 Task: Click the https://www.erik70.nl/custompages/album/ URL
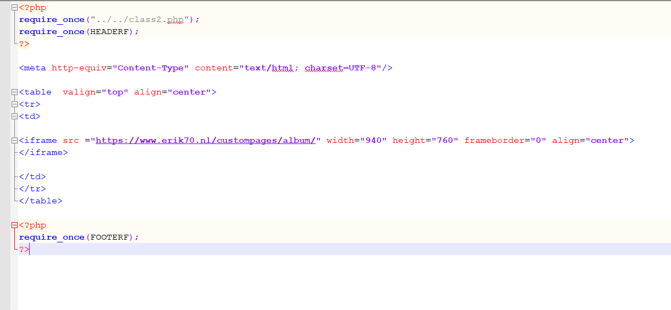205,140
